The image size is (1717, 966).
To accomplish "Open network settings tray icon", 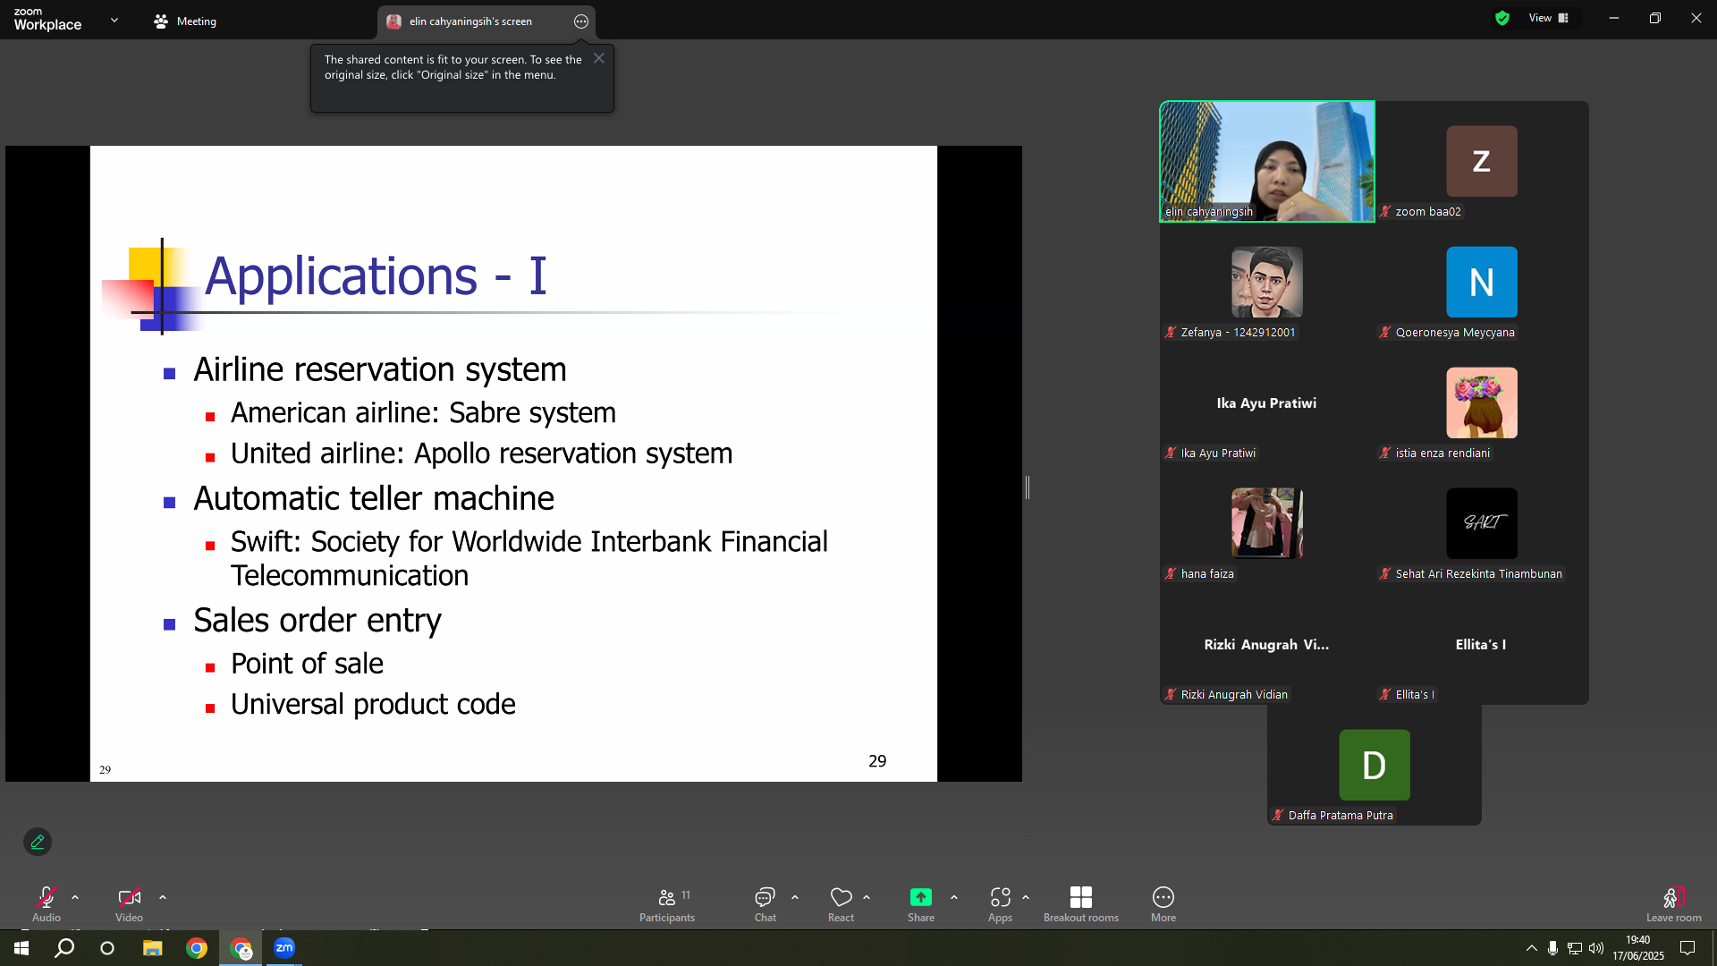I will [1575, 948].
